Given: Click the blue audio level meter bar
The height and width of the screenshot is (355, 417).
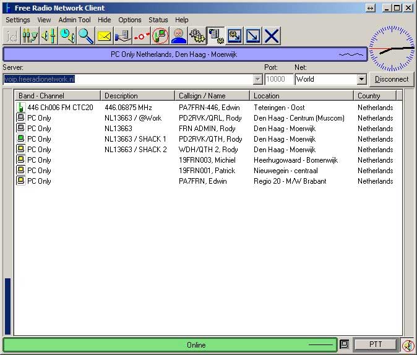Looking at the screenshot, I should pyautogui.click(x=7, y=306).
